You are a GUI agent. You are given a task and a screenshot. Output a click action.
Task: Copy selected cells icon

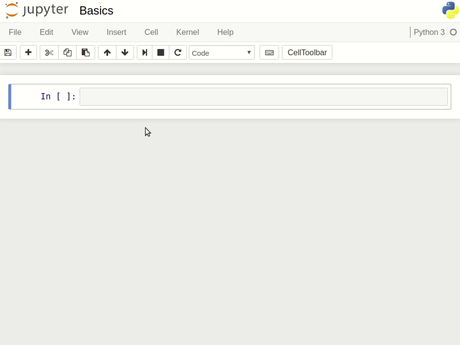tap(67, 52)
